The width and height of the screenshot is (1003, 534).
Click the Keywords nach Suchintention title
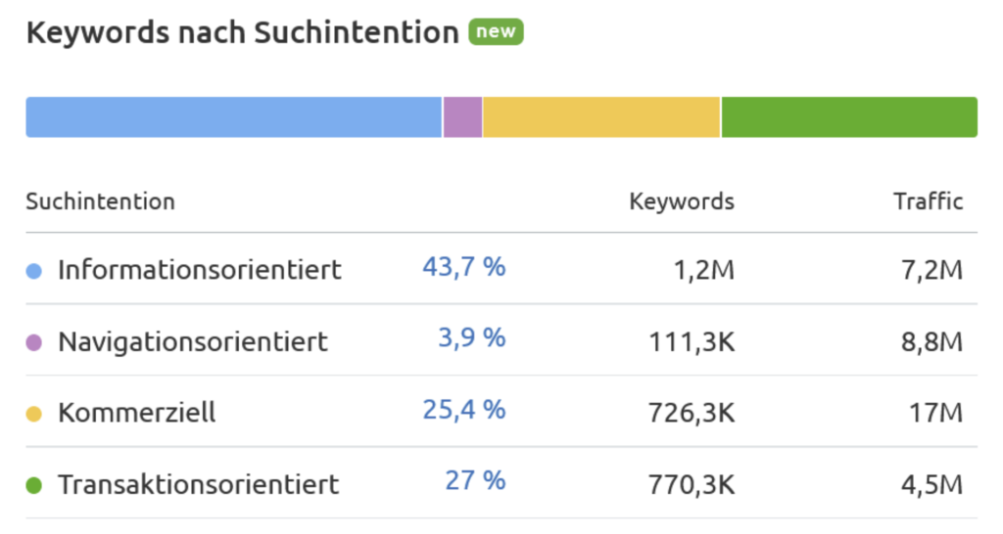243,32
